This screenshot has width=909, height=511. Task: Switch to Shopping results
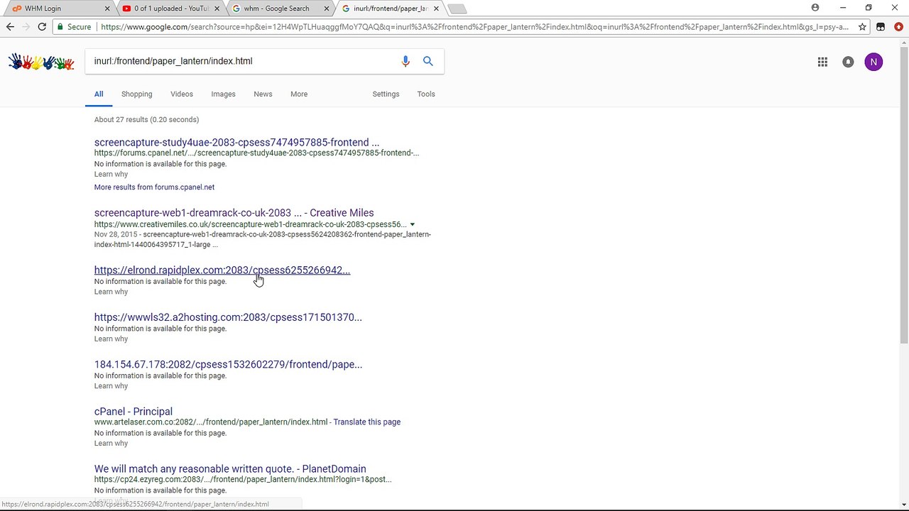136,94
